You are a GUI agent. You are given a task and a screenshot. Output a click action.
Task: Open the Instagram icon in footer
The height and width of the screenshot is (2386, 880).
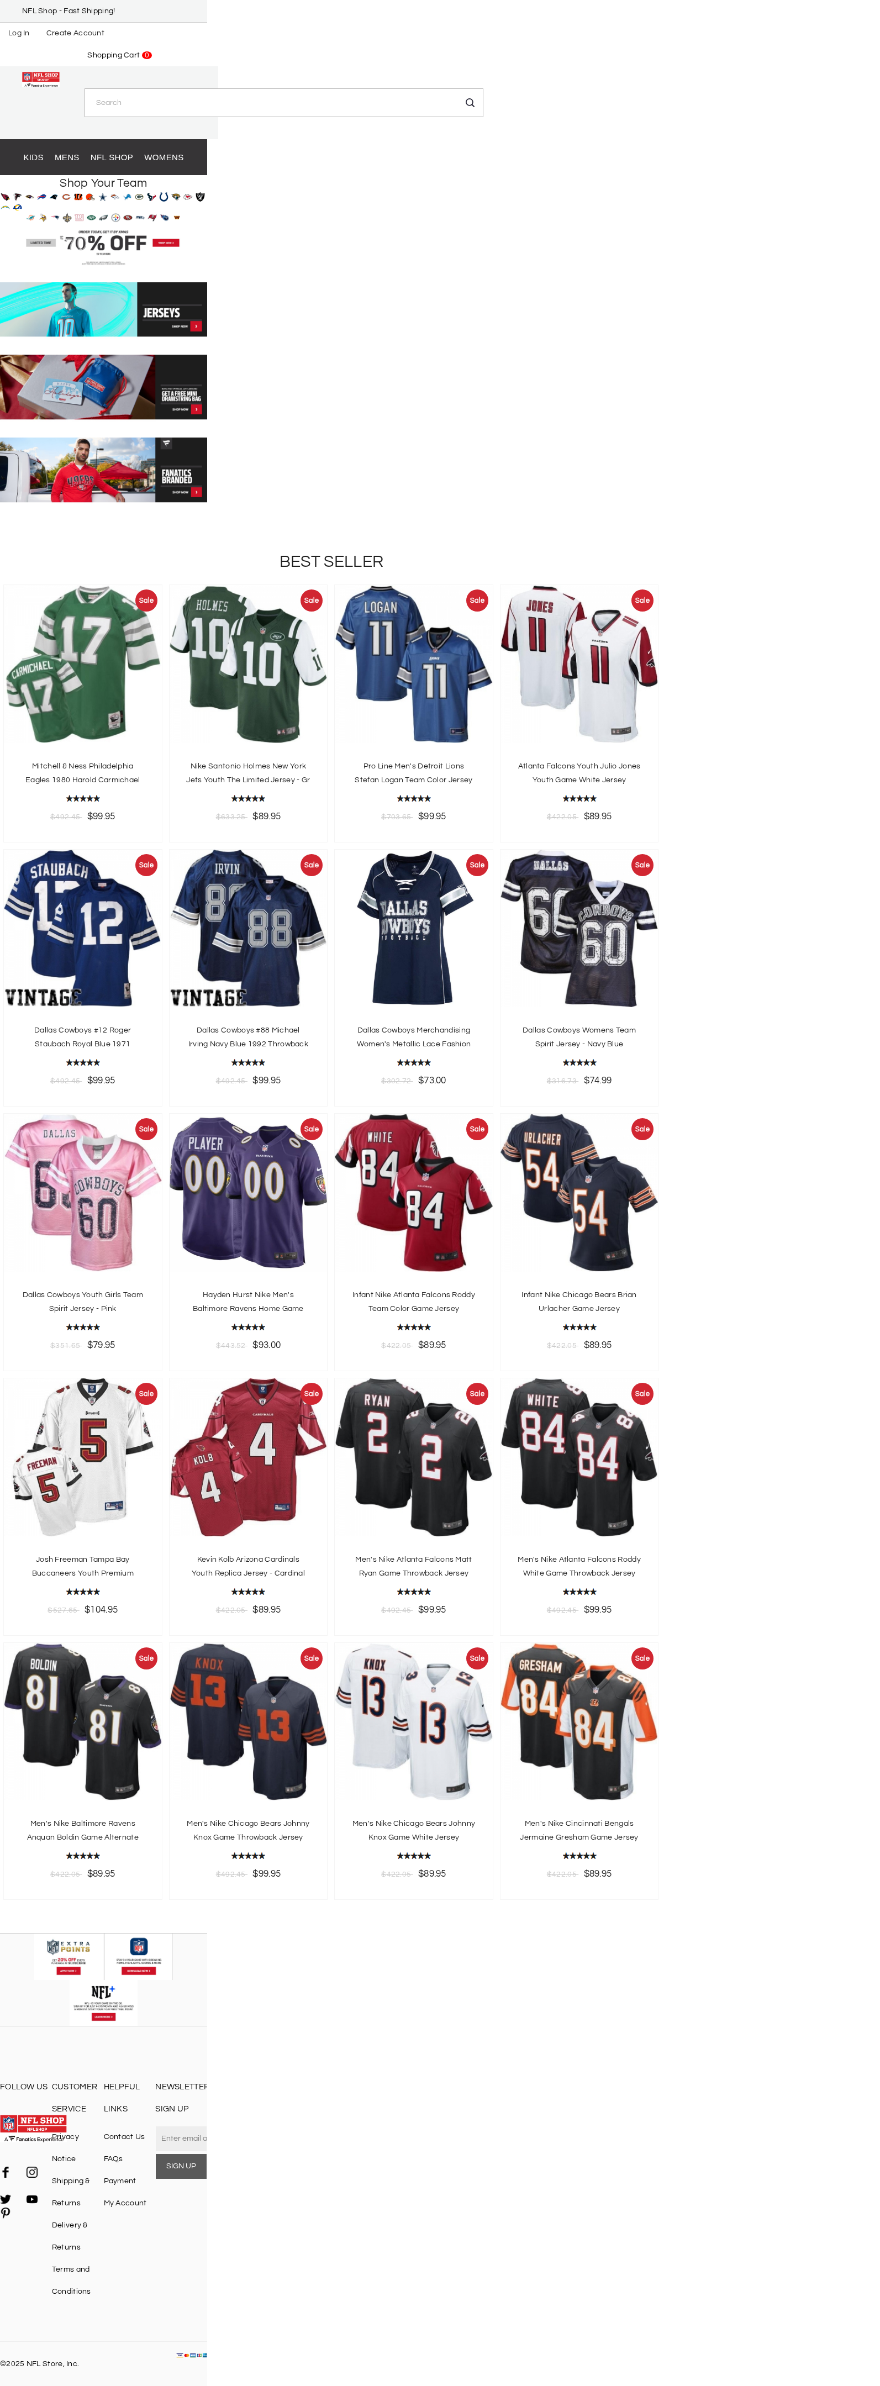click(31, 2172)
